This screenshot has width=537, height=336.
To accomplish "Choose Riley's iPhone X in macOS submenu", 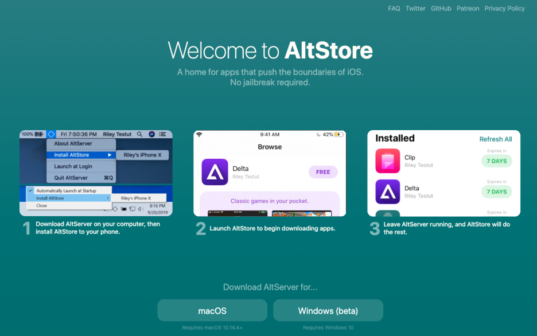I will (142, 155).
